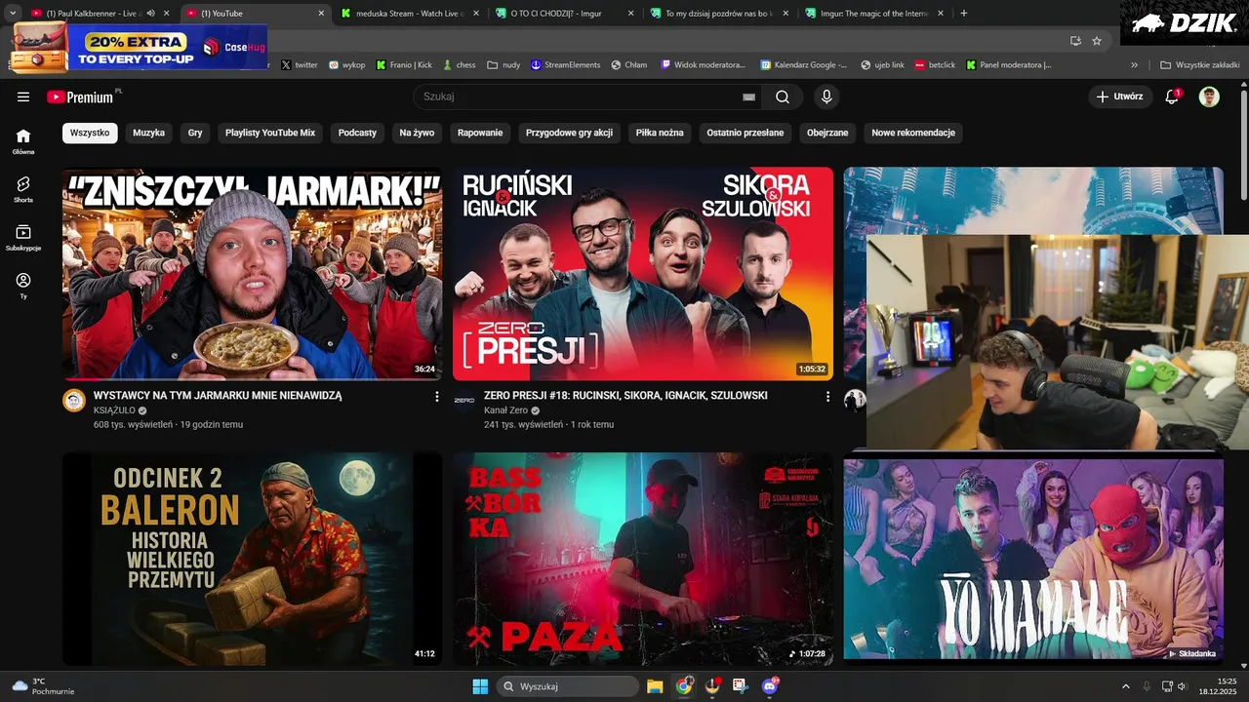Click the install app icon in address bar
1249x702 pixels.
[x=1075, y=41]
